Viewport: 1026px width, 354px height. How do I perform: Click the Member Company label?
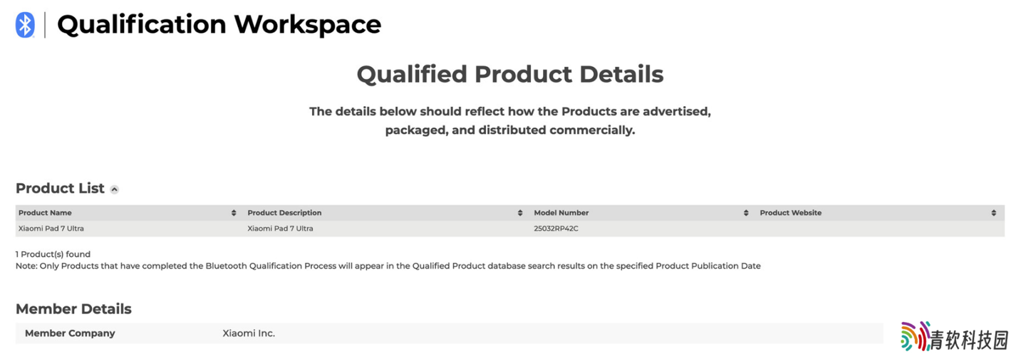[70, 333]
